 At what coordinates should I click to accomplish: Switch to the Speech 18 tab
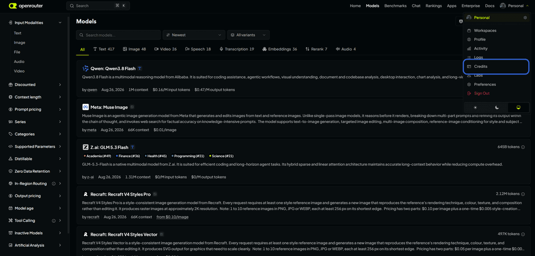(x=198, y=49)
